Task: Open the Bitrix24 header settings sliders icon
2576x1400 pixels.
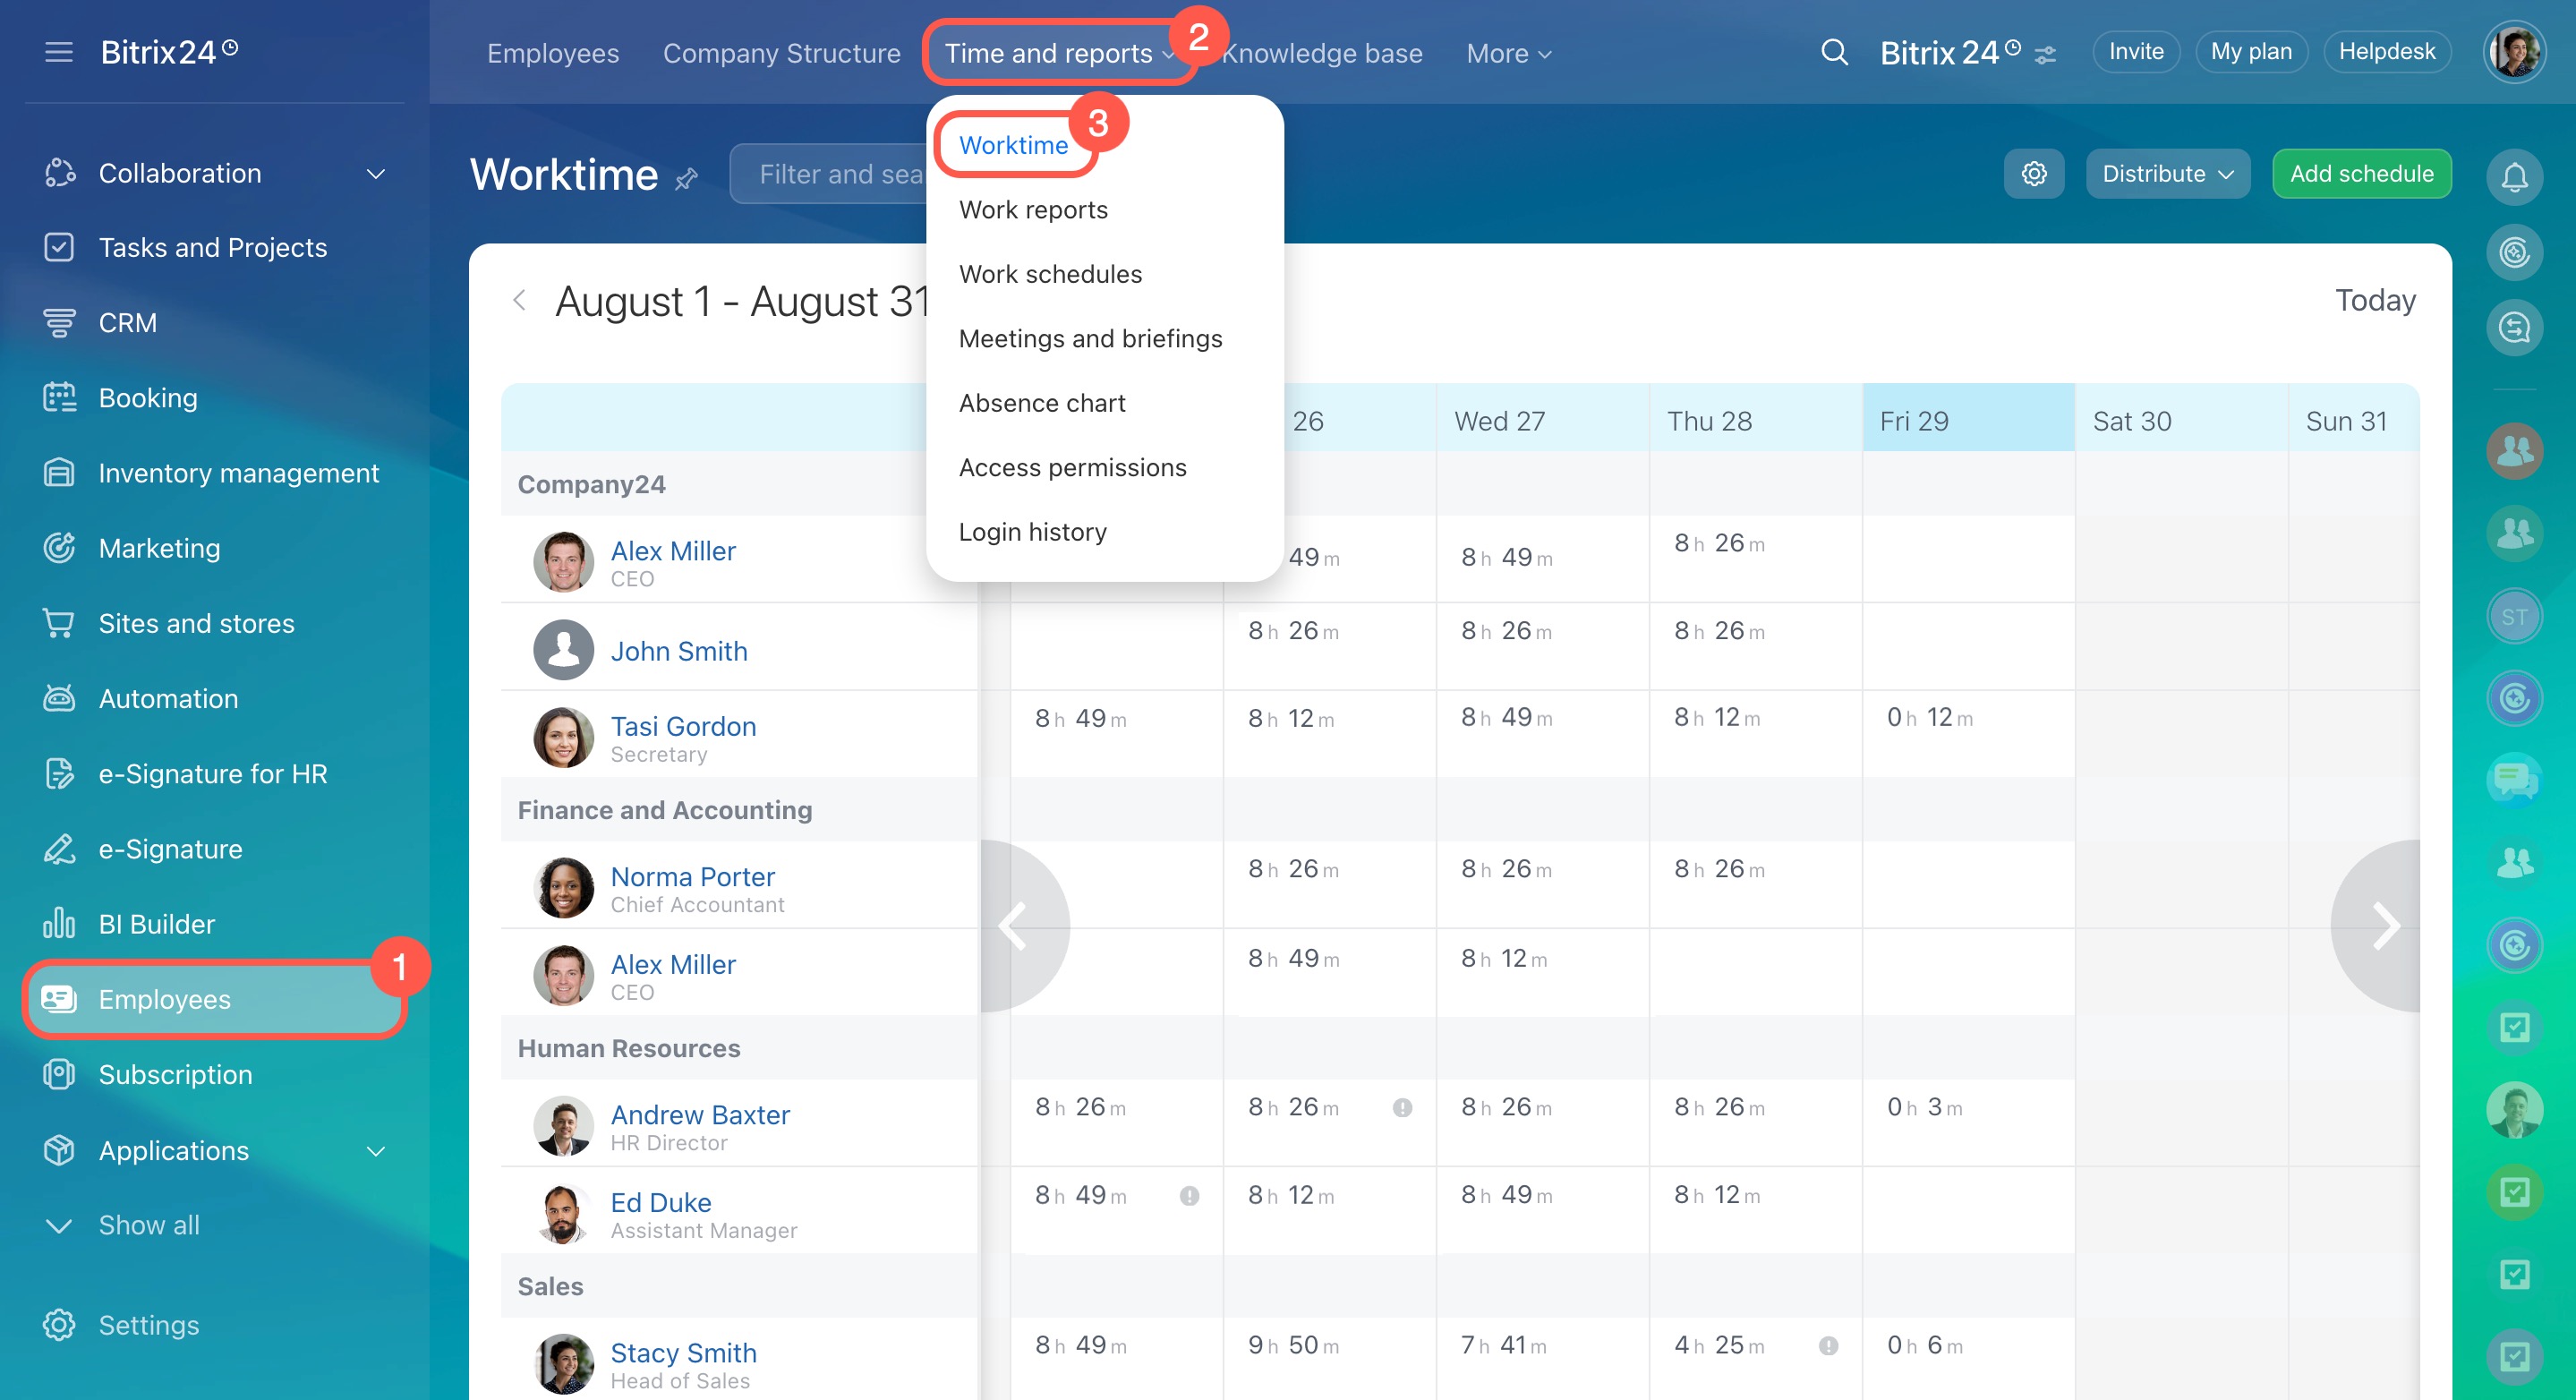Action: pos(2045,55)
